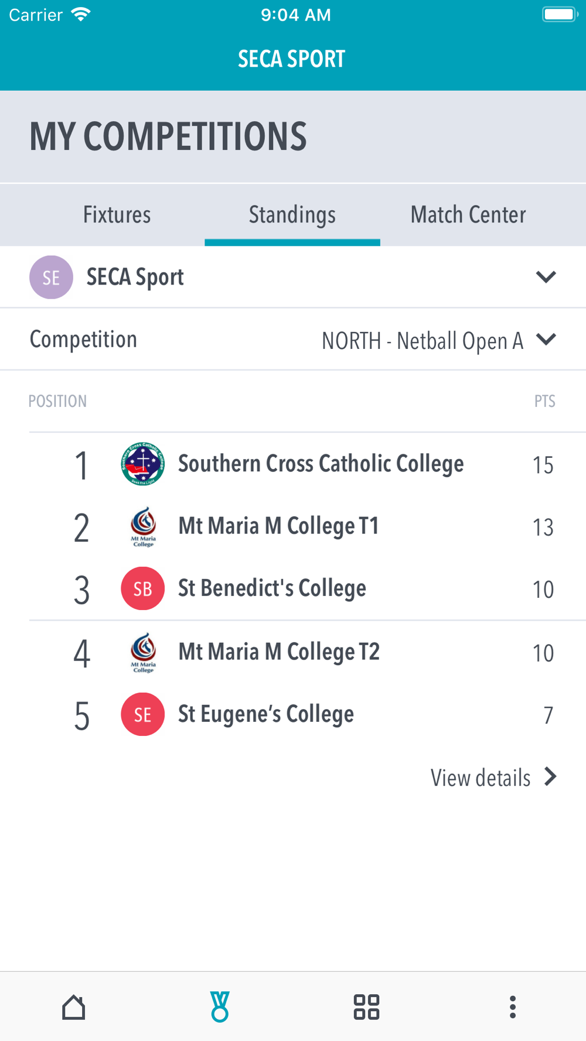Tap the red SB team badge
This screenshot has height=1041, width=586.
[x=142, y=588]
